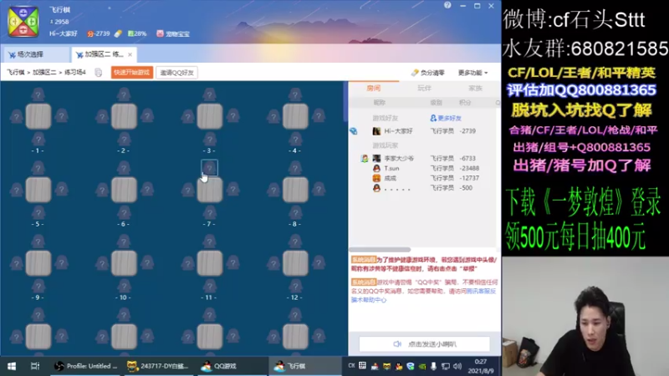669x376 pixels.
Task: Click 邀请QQ好友 button
Action: pos(176,73)
